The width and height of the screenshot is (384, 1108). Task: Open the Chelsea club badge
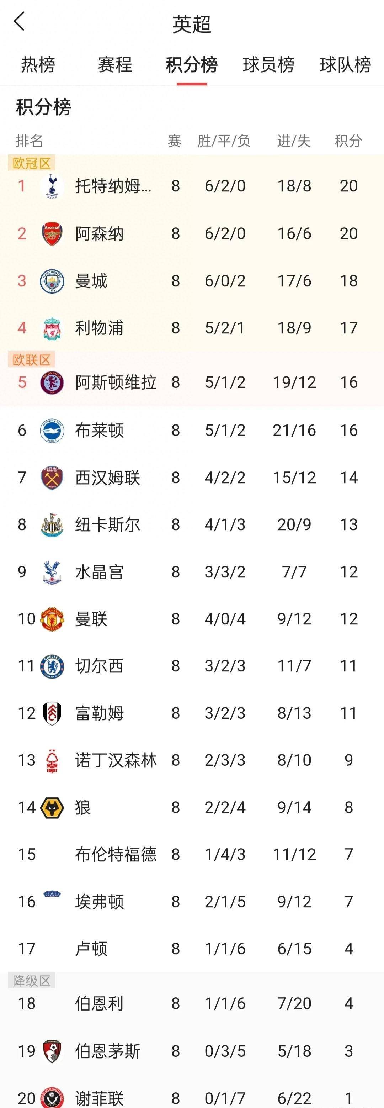pyautogui.click(x=52, y=666)
